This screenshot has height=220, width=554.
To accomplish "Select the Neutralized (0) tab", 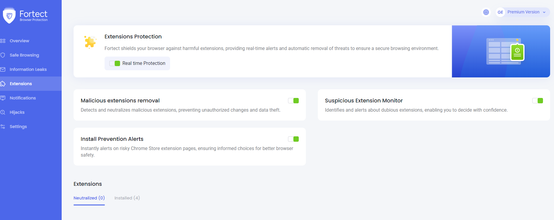I will pyautogui.click(x=89, y=198).
